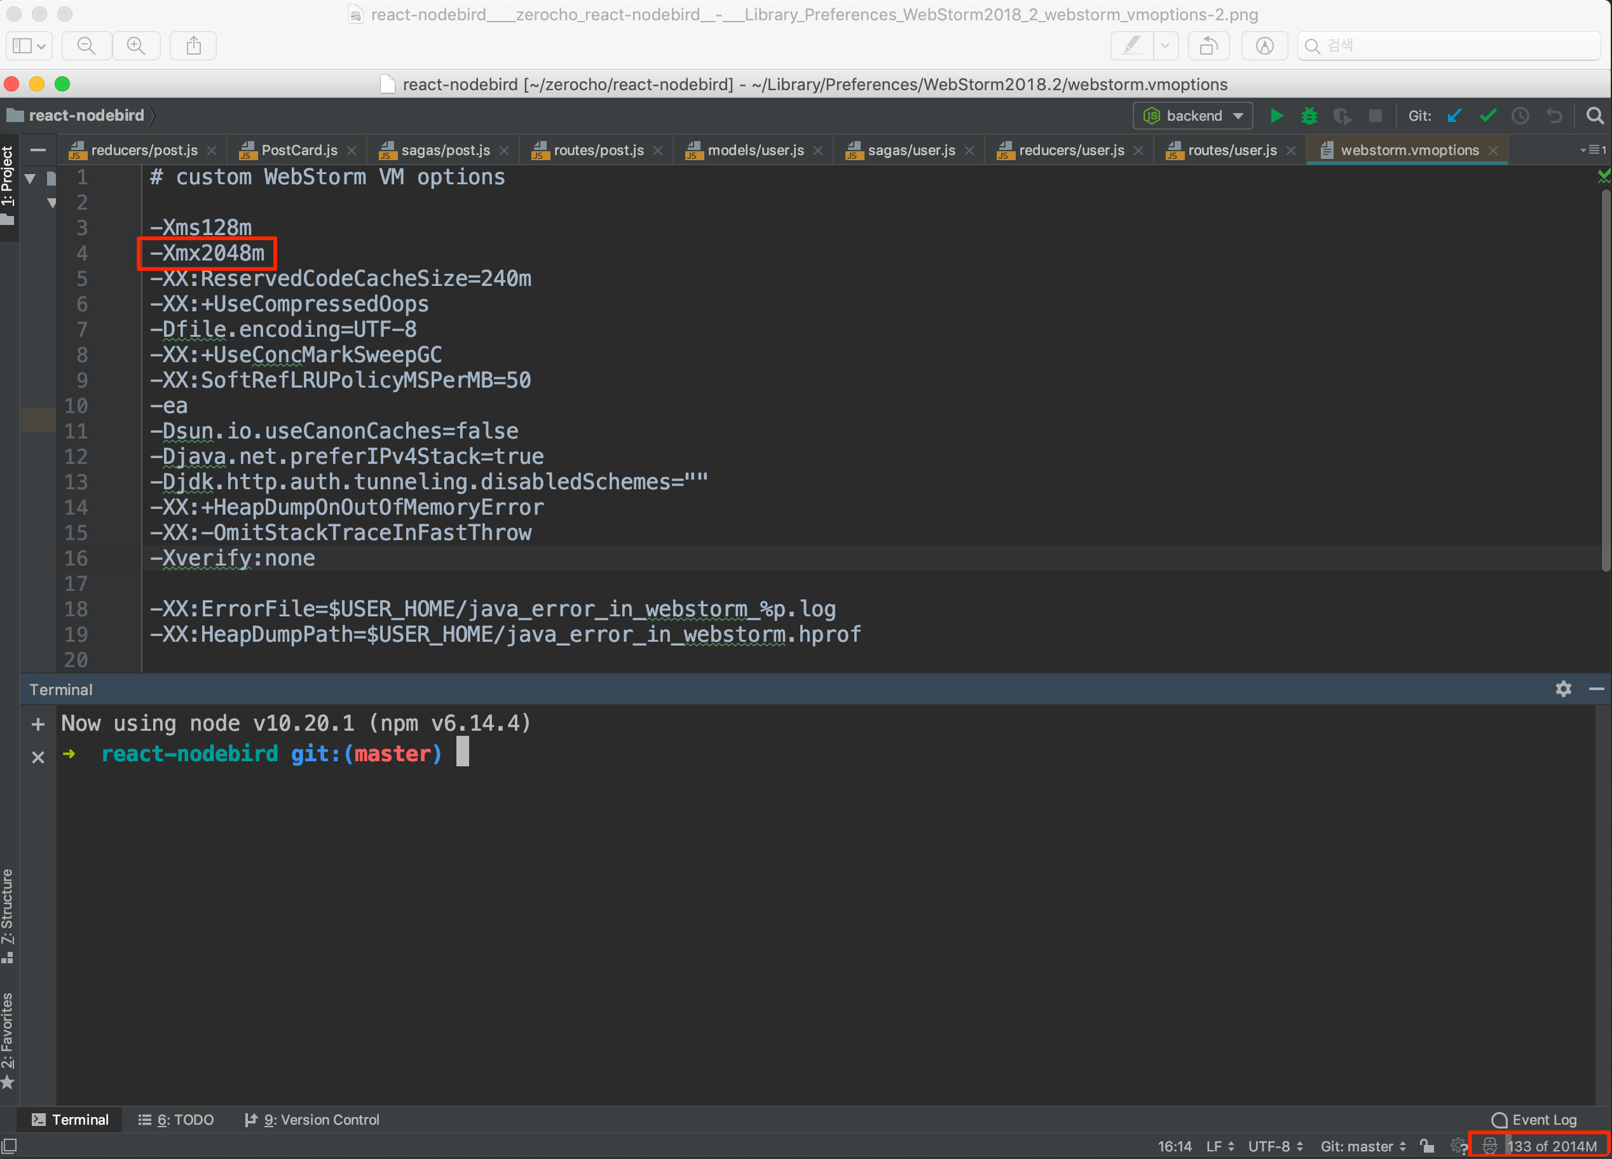The image size is (1612, 1159).
Task: Toggle the Project tool window
Action: point(8,178)
